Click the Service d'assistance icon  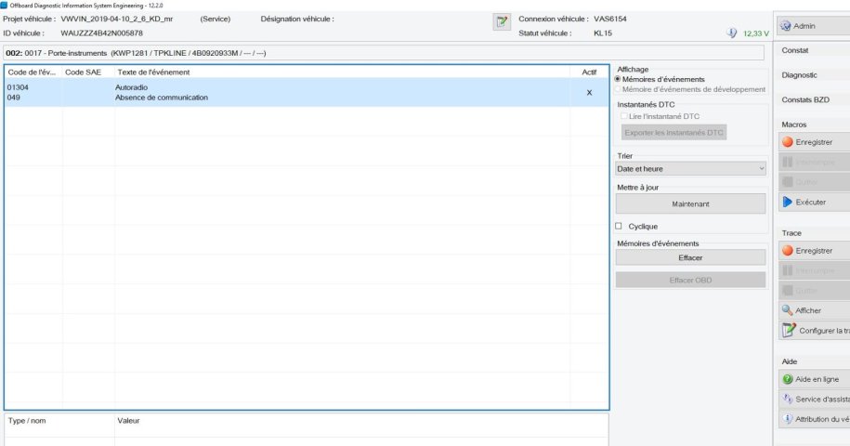pyautogui.click(x=788, y=399)
